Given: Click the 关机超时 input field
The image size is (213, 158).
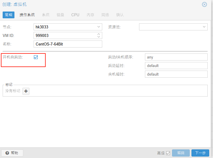Looking at the screenshot, I should coord(176,74).
